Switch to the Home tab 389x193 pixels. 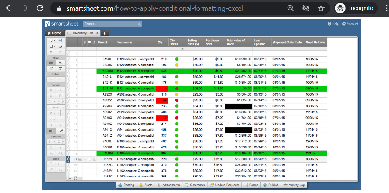55,33
